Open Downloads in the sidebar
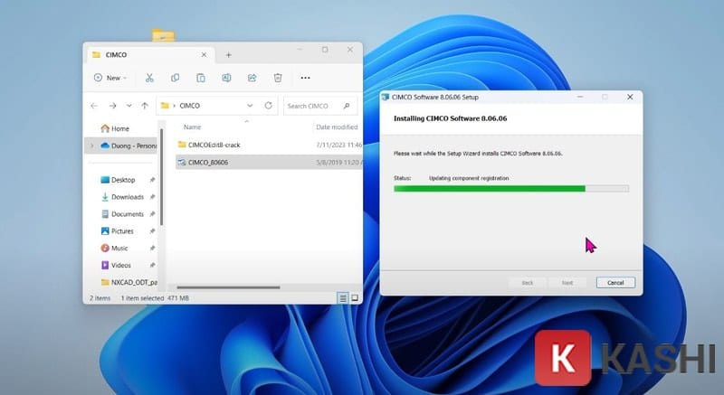Screen dimensions: 724x395 pyautogui.click(x=127, y=197)
